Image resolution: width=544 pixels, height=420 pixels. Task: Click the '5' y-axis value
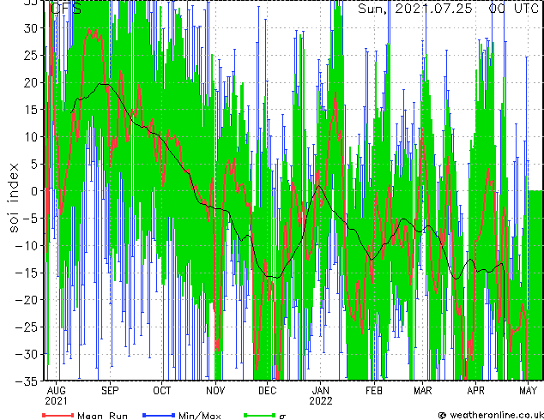[33, 164]
